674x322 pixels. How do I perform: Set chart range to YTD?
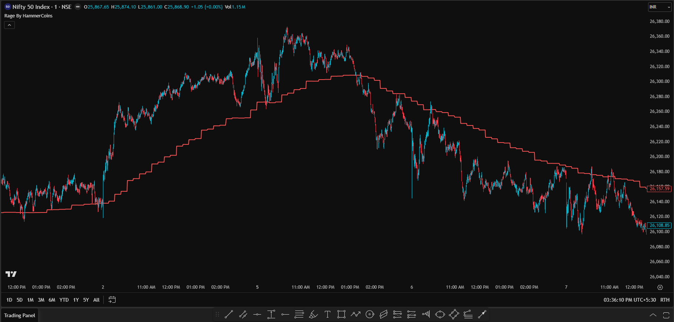pyautogui.click(x=64, y=300)
